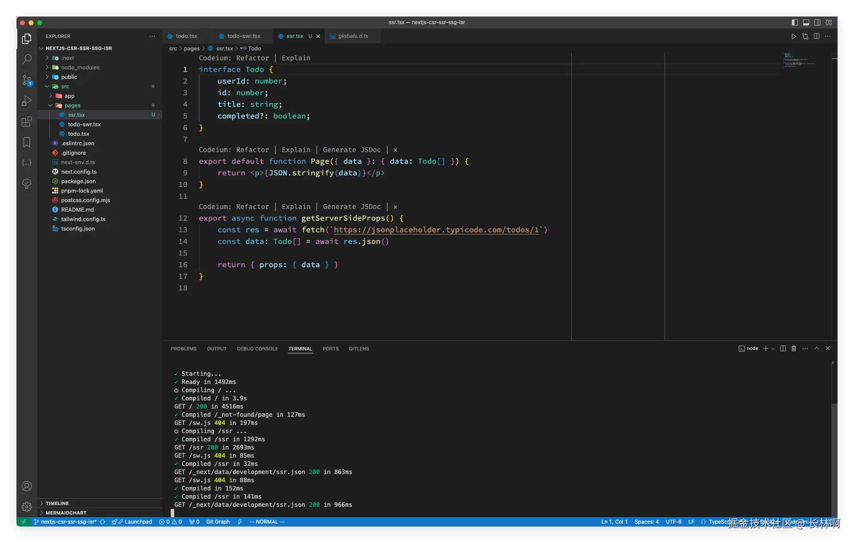Screen dimensions: 854x543
Task: Open the Search view in activity bar
Action: [x=27, y=59]
